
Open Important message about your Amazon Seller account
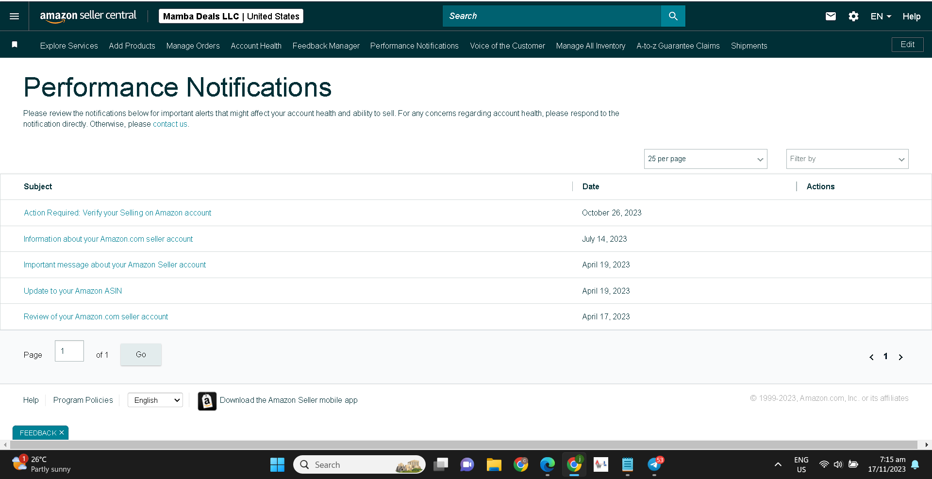pos(115,264)
